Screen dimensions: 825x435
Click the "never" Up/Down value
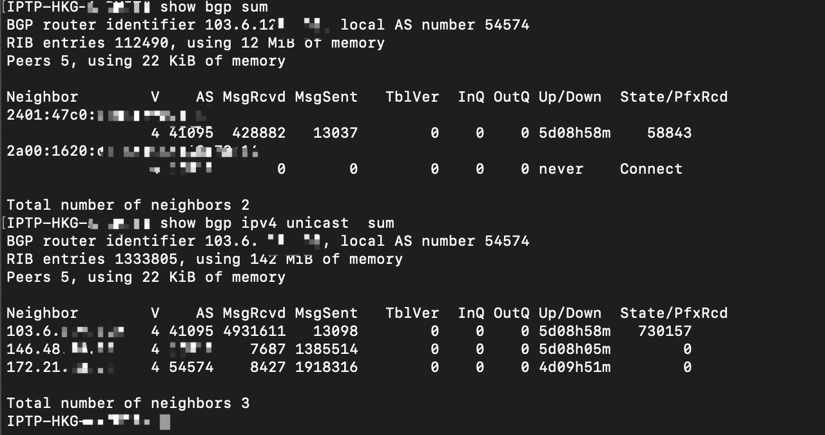(x=561, y=169)
